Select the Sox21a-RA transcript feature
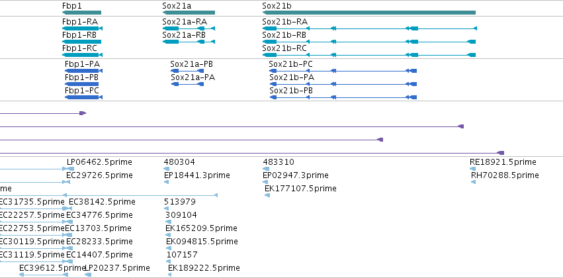Viewport: 563px width, 278px height. (189, 28)
